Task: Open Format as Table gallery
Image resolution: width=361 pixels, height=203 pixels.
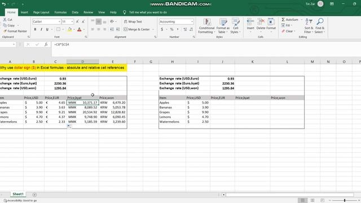Action: click(x=223, y=26)
